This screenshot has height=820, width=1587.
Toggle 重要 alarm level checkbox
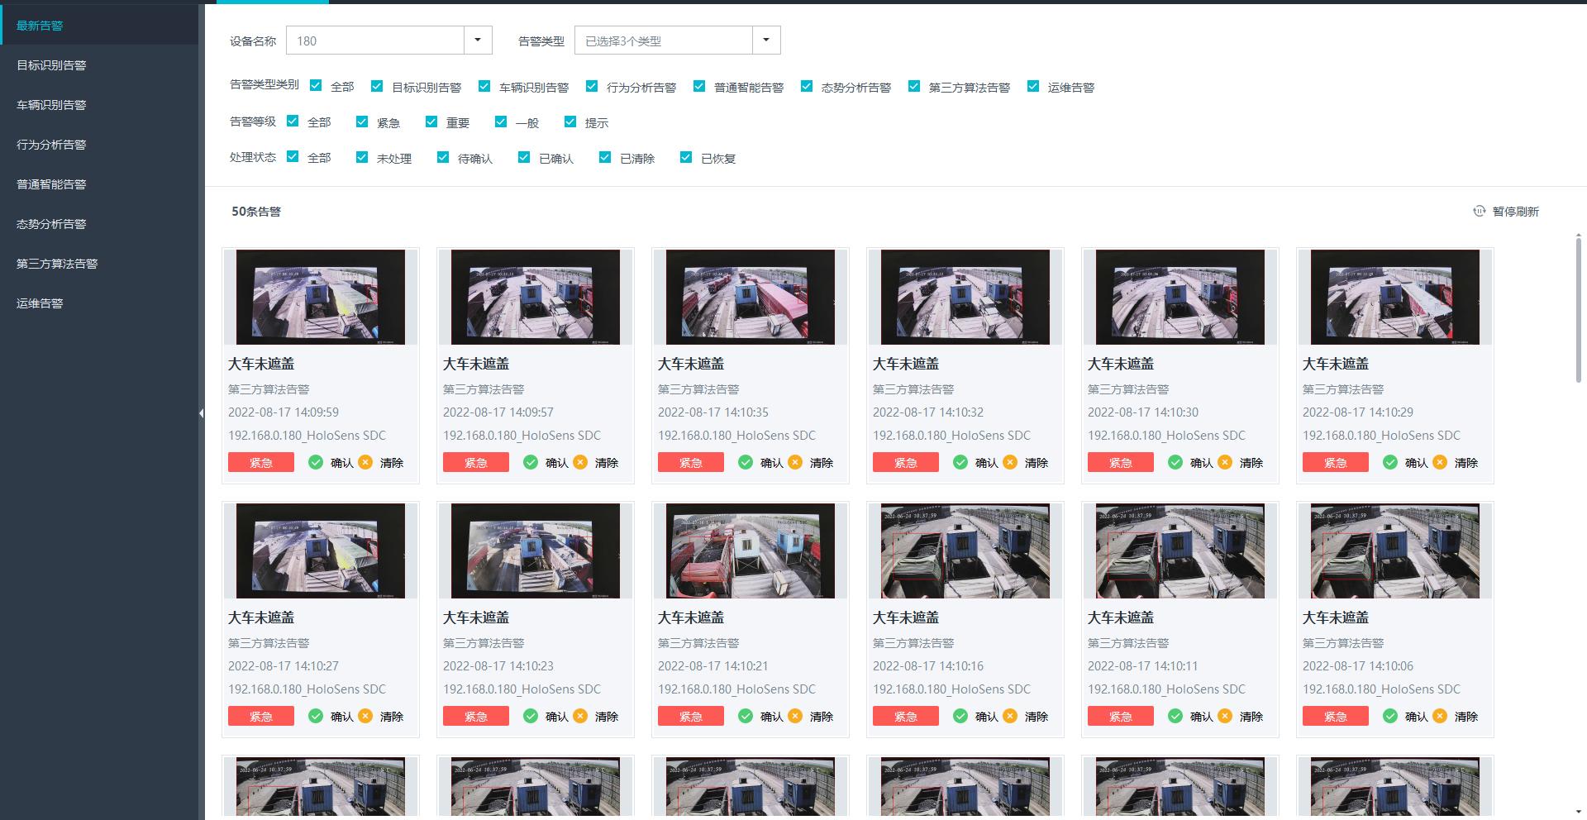click(431, 122)
